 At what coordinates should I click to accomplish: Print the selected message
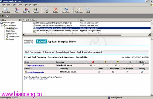pos(46,10)
